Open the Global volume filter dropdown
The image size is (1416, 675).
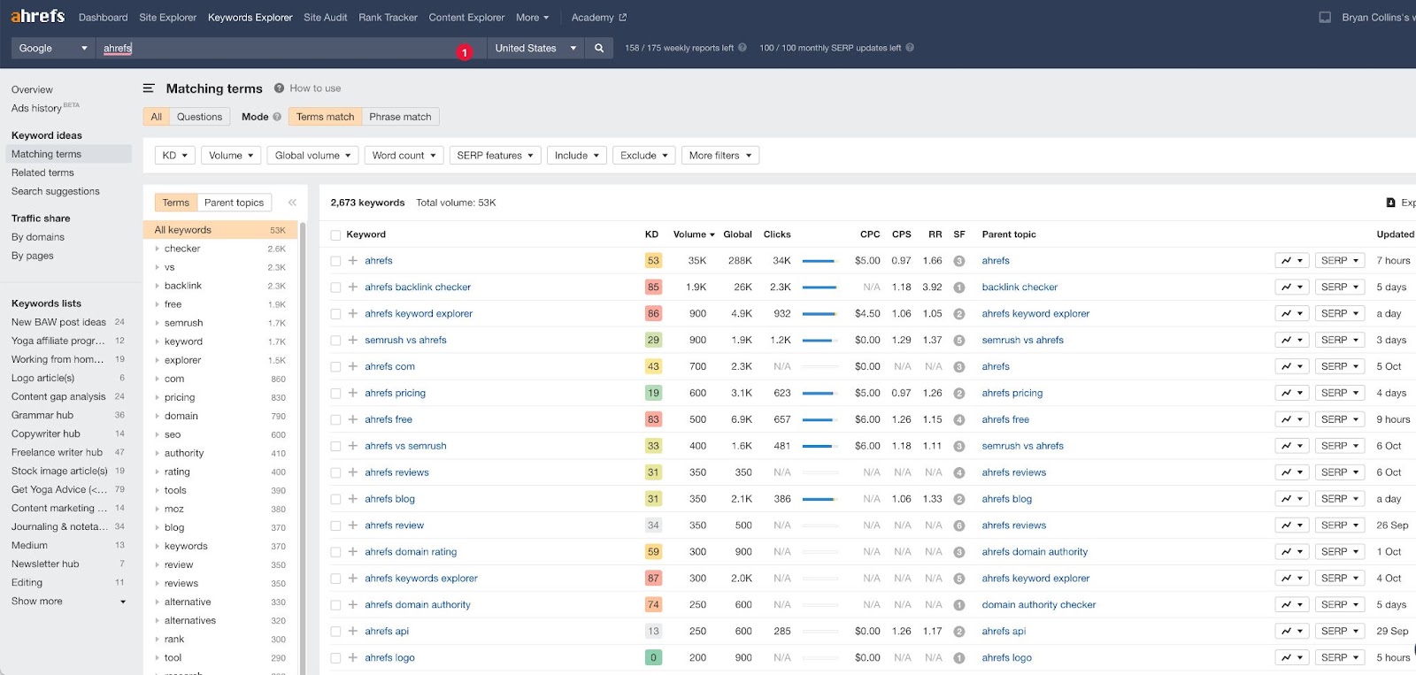[312, 156]
